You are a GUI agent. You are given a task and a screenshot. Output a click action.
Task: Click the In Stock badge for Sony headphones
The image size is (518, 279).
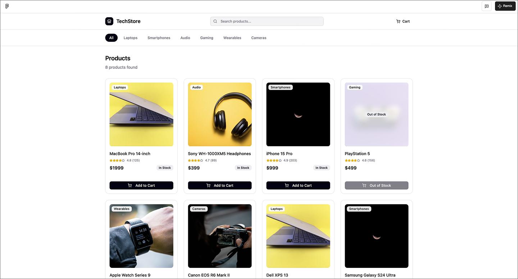pos(243,168)
